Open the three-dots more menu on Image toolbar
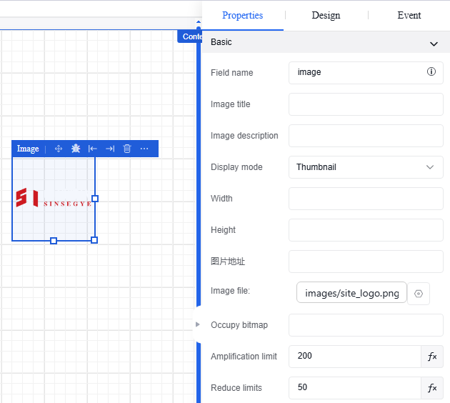450x403 pixels. [144, 149]
